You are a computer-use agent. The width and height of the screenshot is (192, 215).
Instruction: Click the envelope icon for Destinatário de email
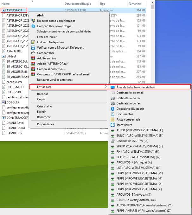click(x=112, y=93)
